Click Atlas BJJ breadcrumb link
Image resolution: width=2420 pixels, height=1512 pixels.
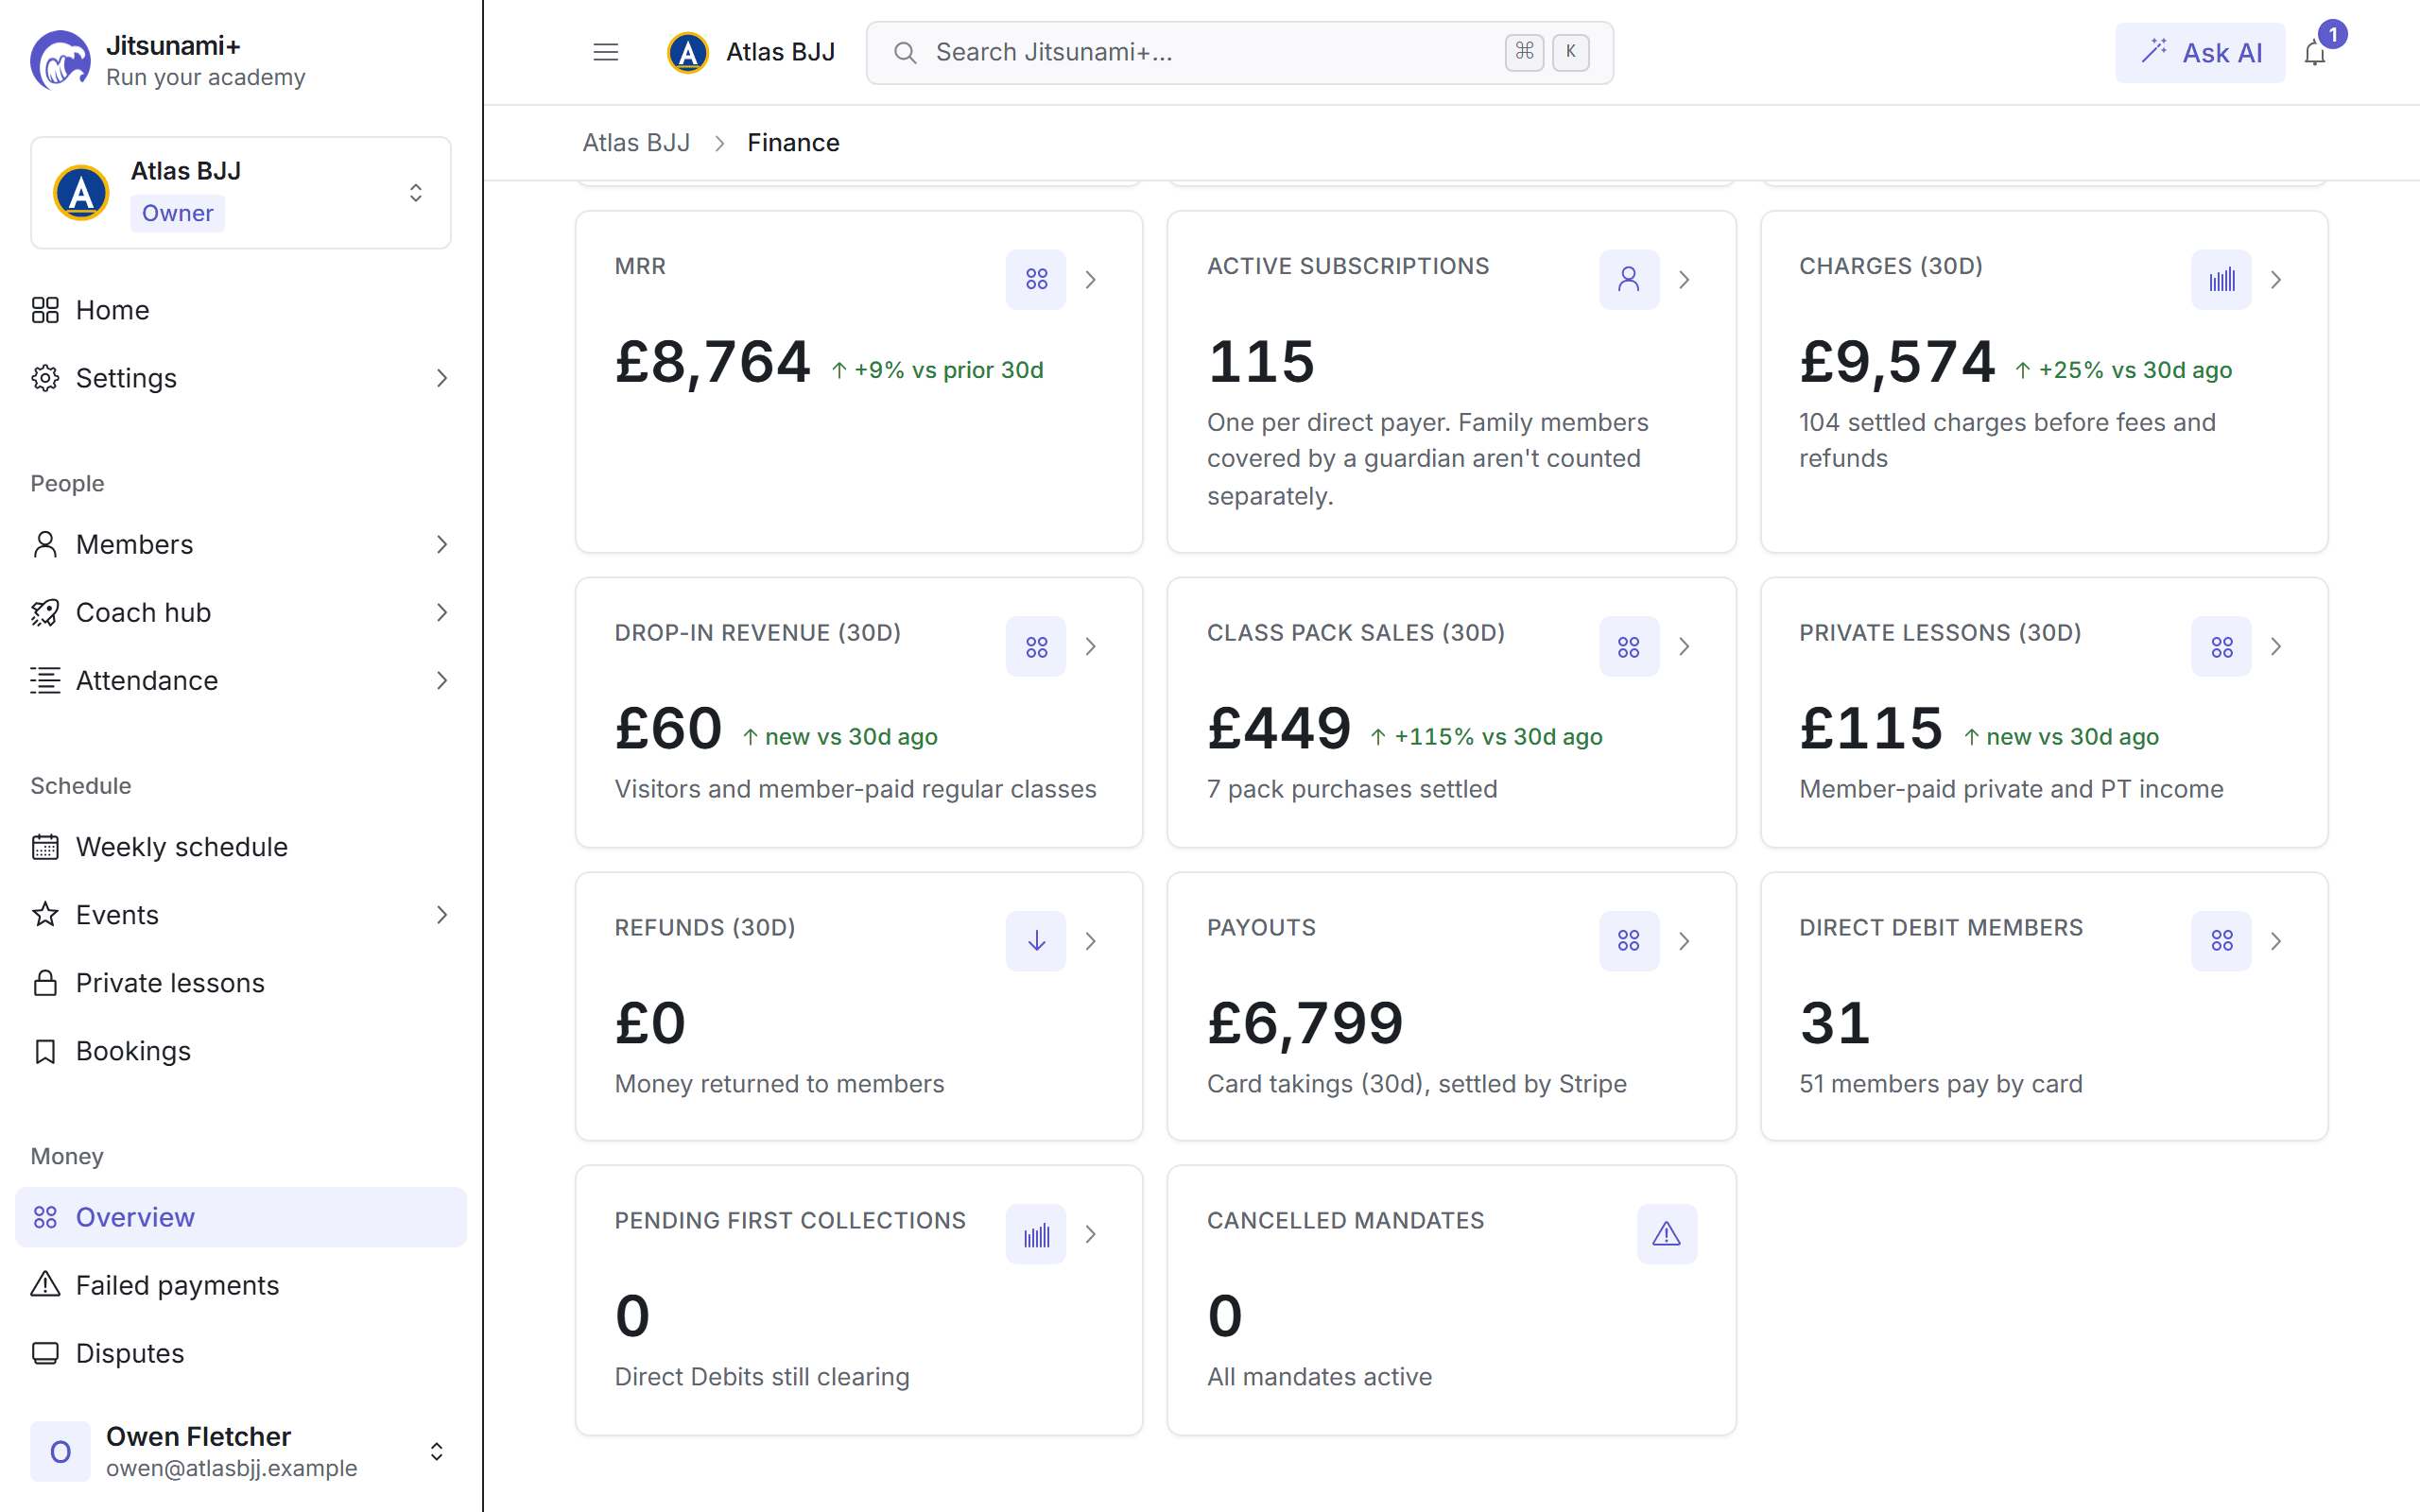click(636, 143)
